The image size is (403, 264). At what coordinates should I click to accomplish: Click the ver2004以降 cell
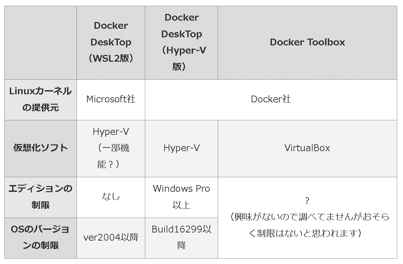point(111,238)
